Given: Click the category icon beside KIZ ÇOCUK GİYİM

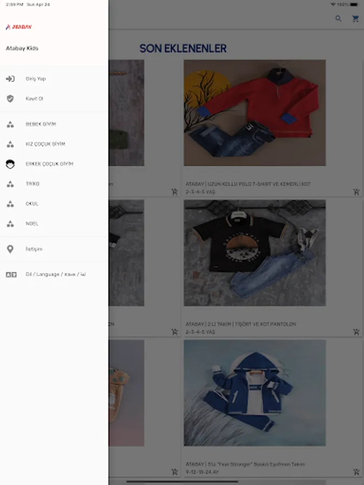Looking at the screenshot, I should pos(10,144).
